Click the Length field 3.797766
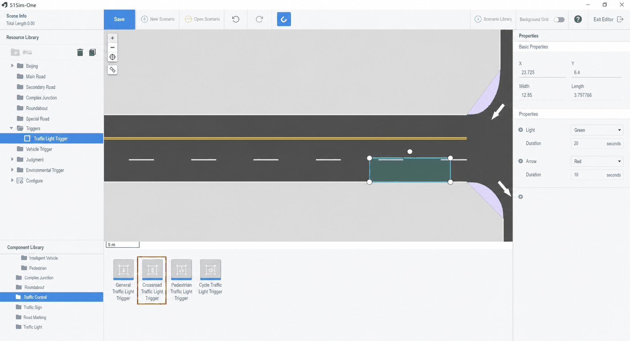 coord(596,95)
